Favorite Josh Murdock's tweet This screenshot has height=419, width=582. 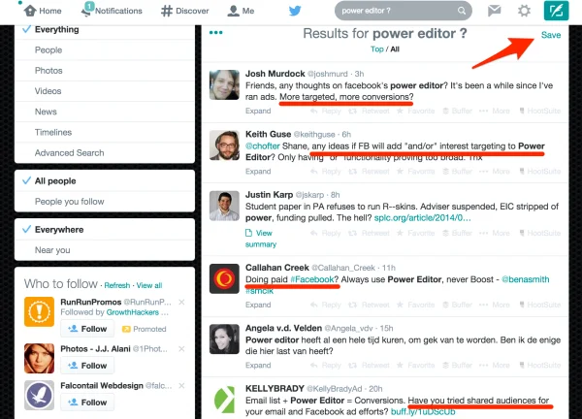pyautogui.click(x=415, y=111)
